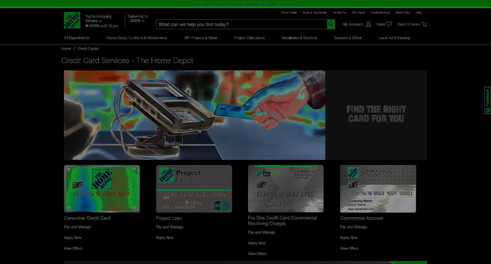Screen dimensions: 491x264
Task: Click the search input field
Action: (241, 24)
